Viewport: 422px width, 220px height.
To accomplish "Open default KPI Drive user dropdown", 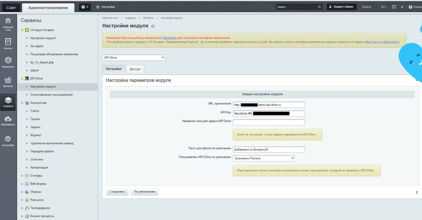I will (263, 158).
